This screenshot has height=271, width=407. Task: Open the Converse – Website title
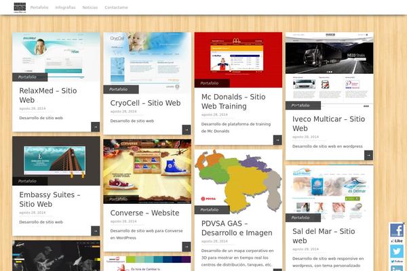click(145, 213)
